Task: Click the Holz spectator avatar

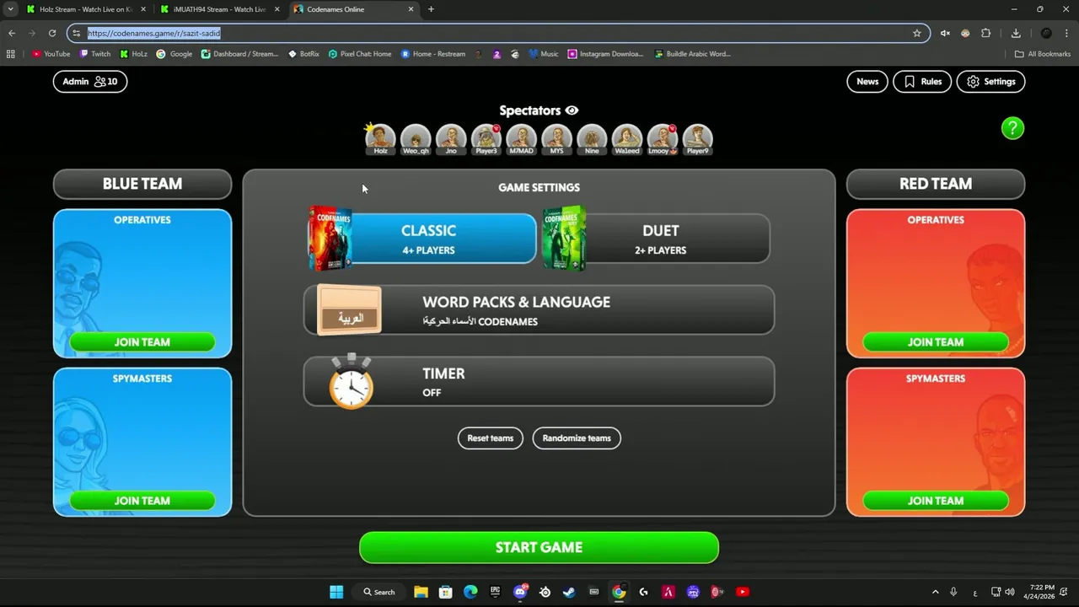Action: 380,139
